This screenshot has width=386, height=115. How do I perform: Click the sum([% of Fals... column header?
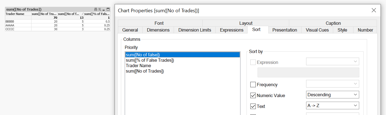(97, 14)
